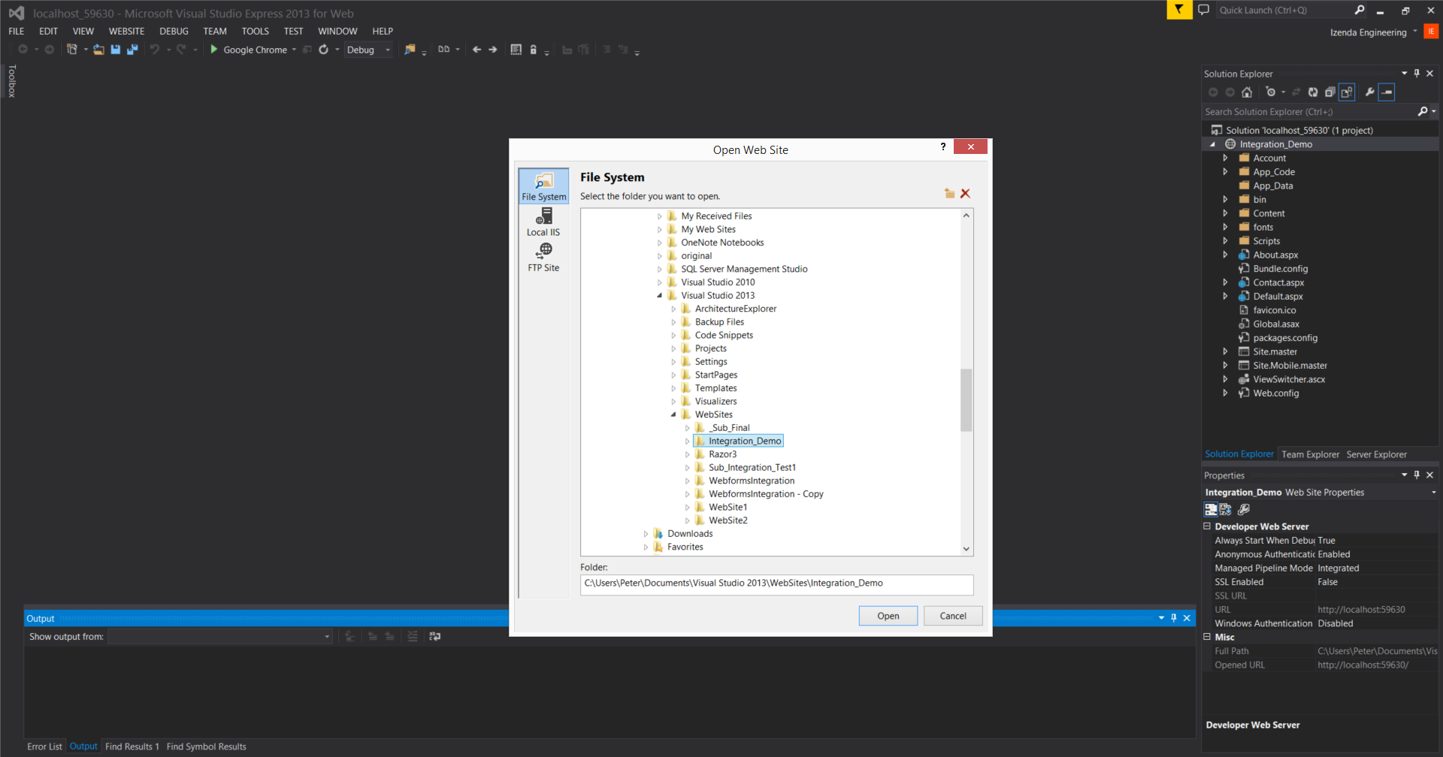Click the Toggle Word Wrap icon in Output
Screen dimensions: 1443x757
pyautogui.click(x=435, y=636)
